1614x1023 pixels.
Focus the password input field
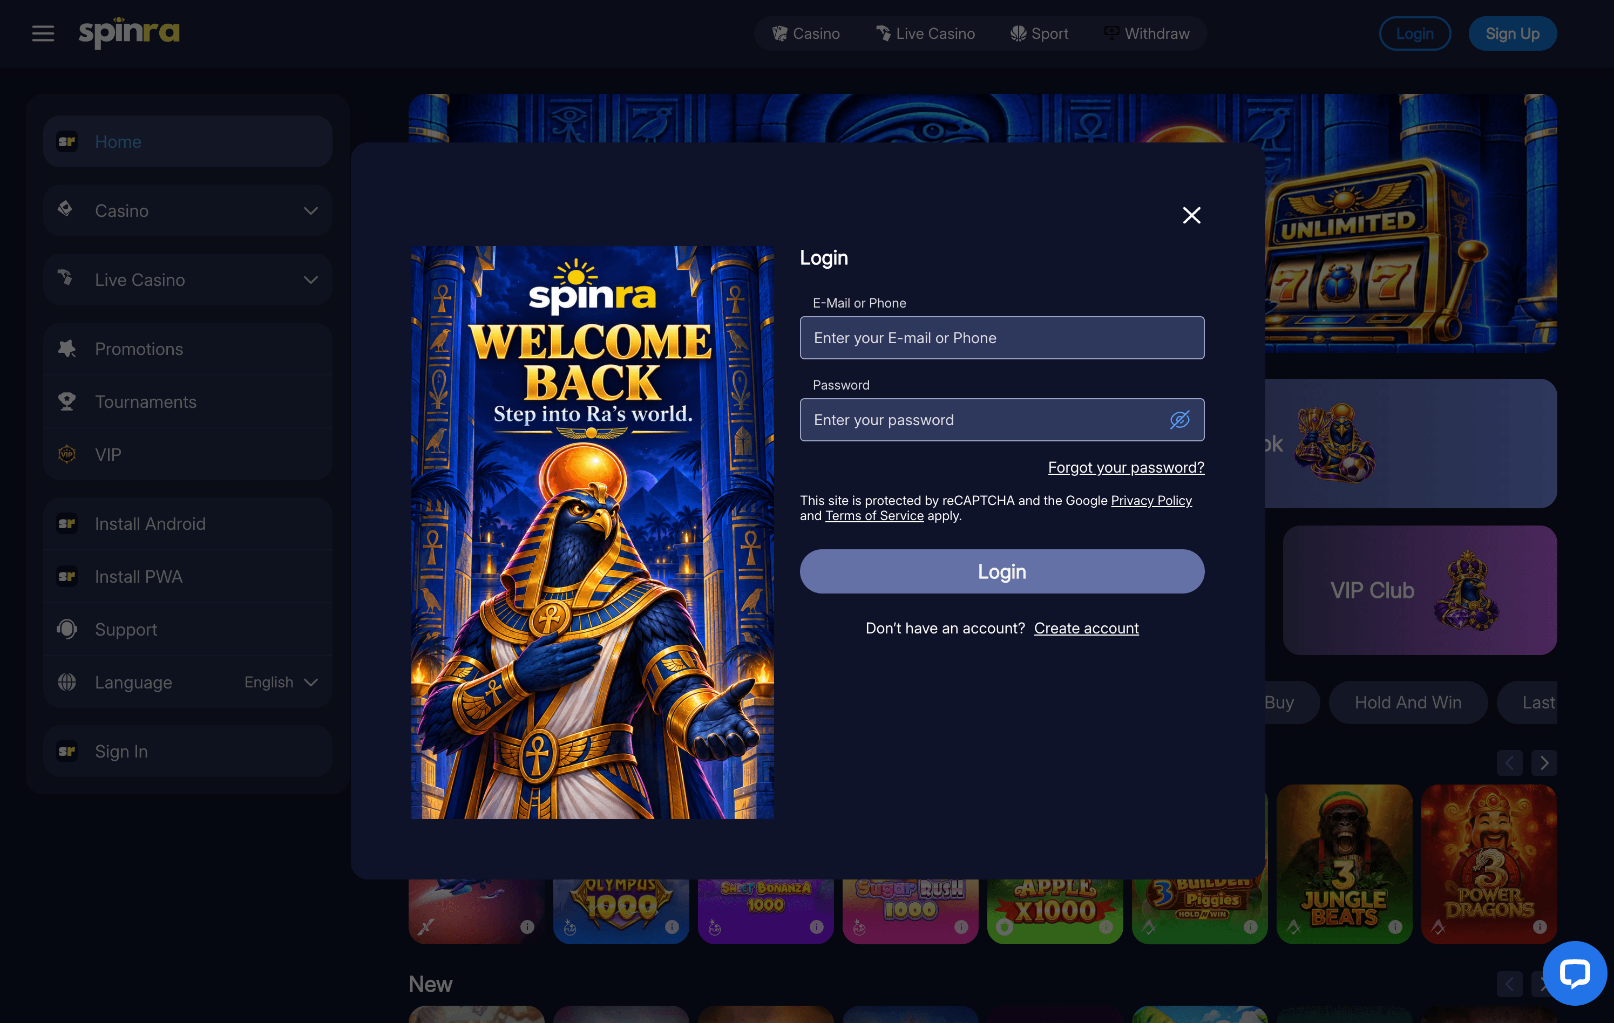pos(1001,419)
